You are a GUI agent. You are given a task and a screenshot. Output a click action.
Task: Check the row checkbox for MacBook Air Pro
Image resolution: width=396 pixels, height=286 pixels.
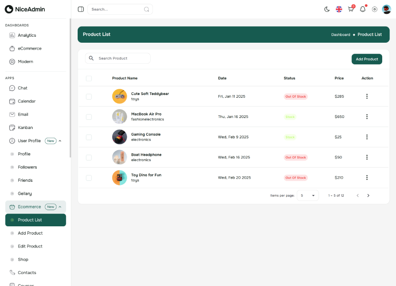[89, 117]
